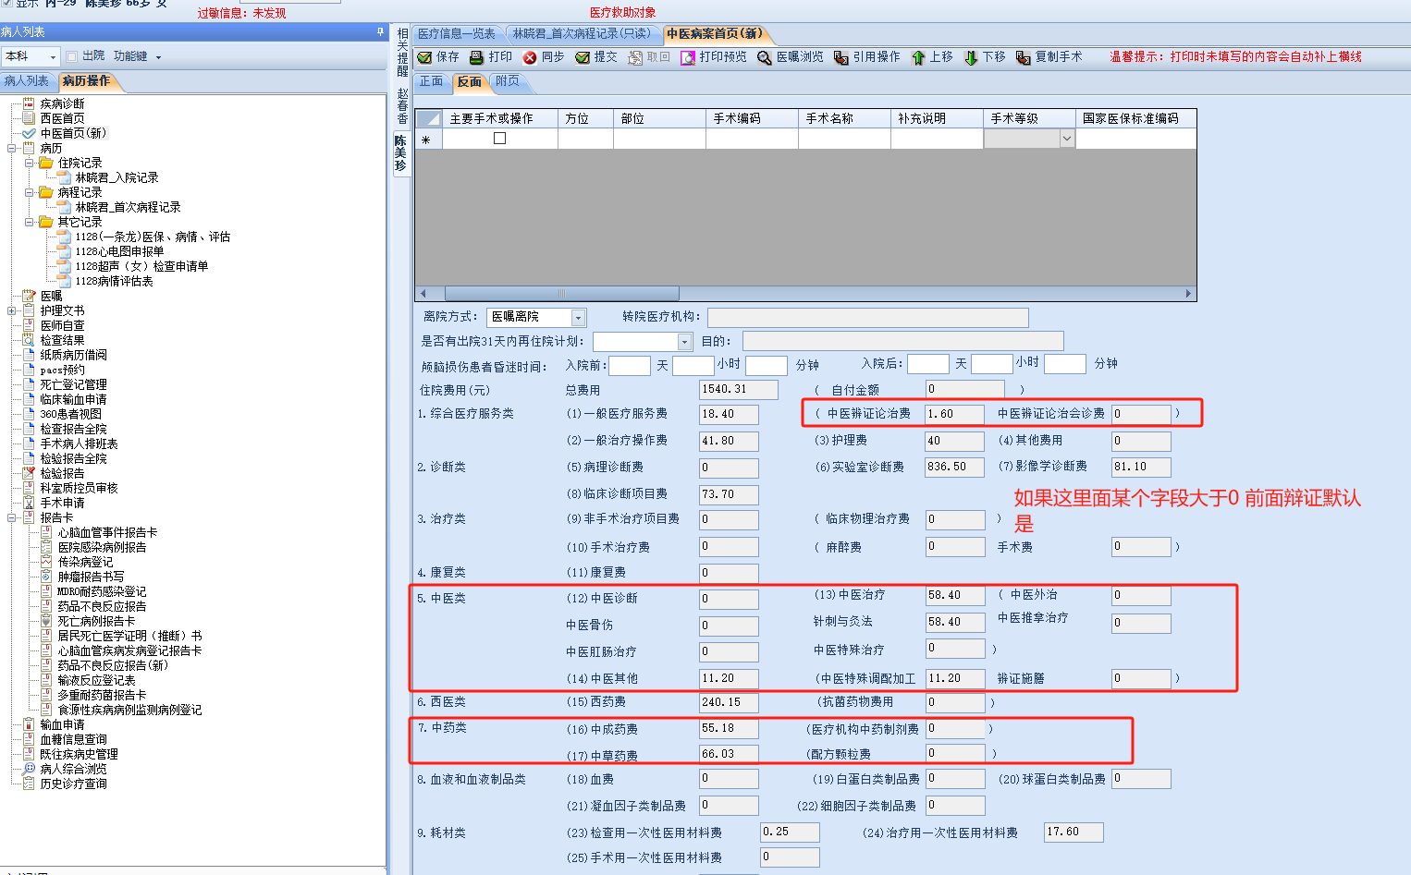
Task: Select patient 赵春香 side tab
Action: pos(402,106)
